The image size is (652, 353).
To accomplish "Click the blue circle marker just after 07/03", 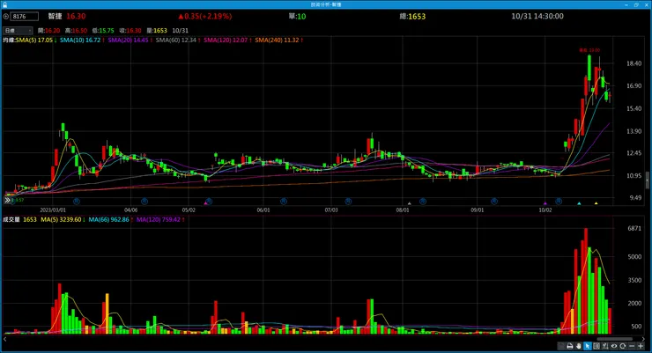I will 348,202.
